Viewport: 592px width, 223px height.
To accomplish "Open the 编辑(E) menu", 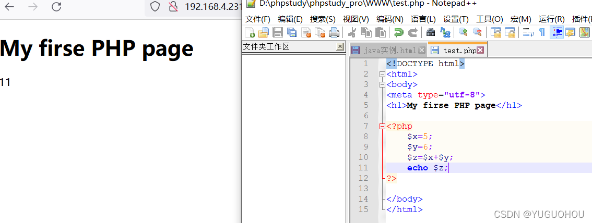I will coord(290,19).
